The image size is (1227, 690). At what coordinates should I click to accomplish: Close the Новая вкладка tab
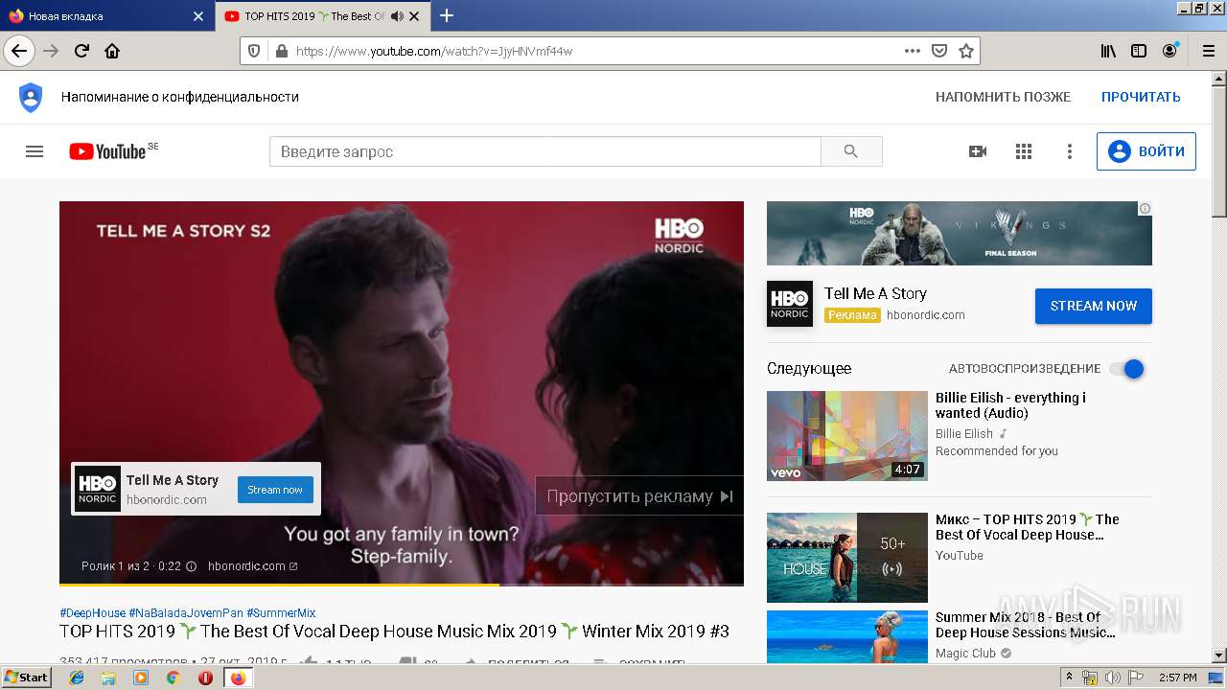[198, 16]
